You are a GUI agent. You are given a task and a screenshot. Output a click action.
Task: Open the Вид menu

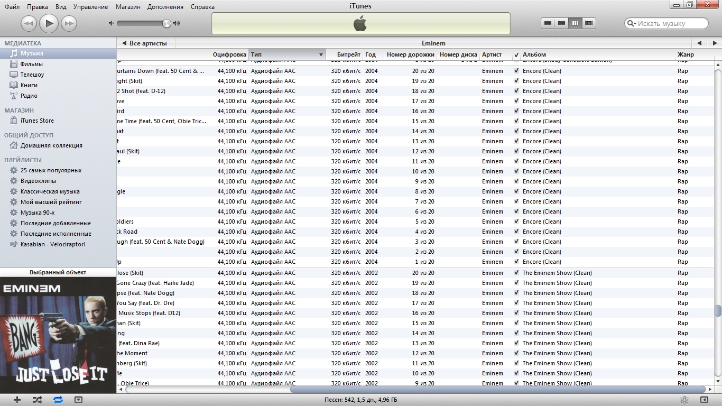click(61, 7)
